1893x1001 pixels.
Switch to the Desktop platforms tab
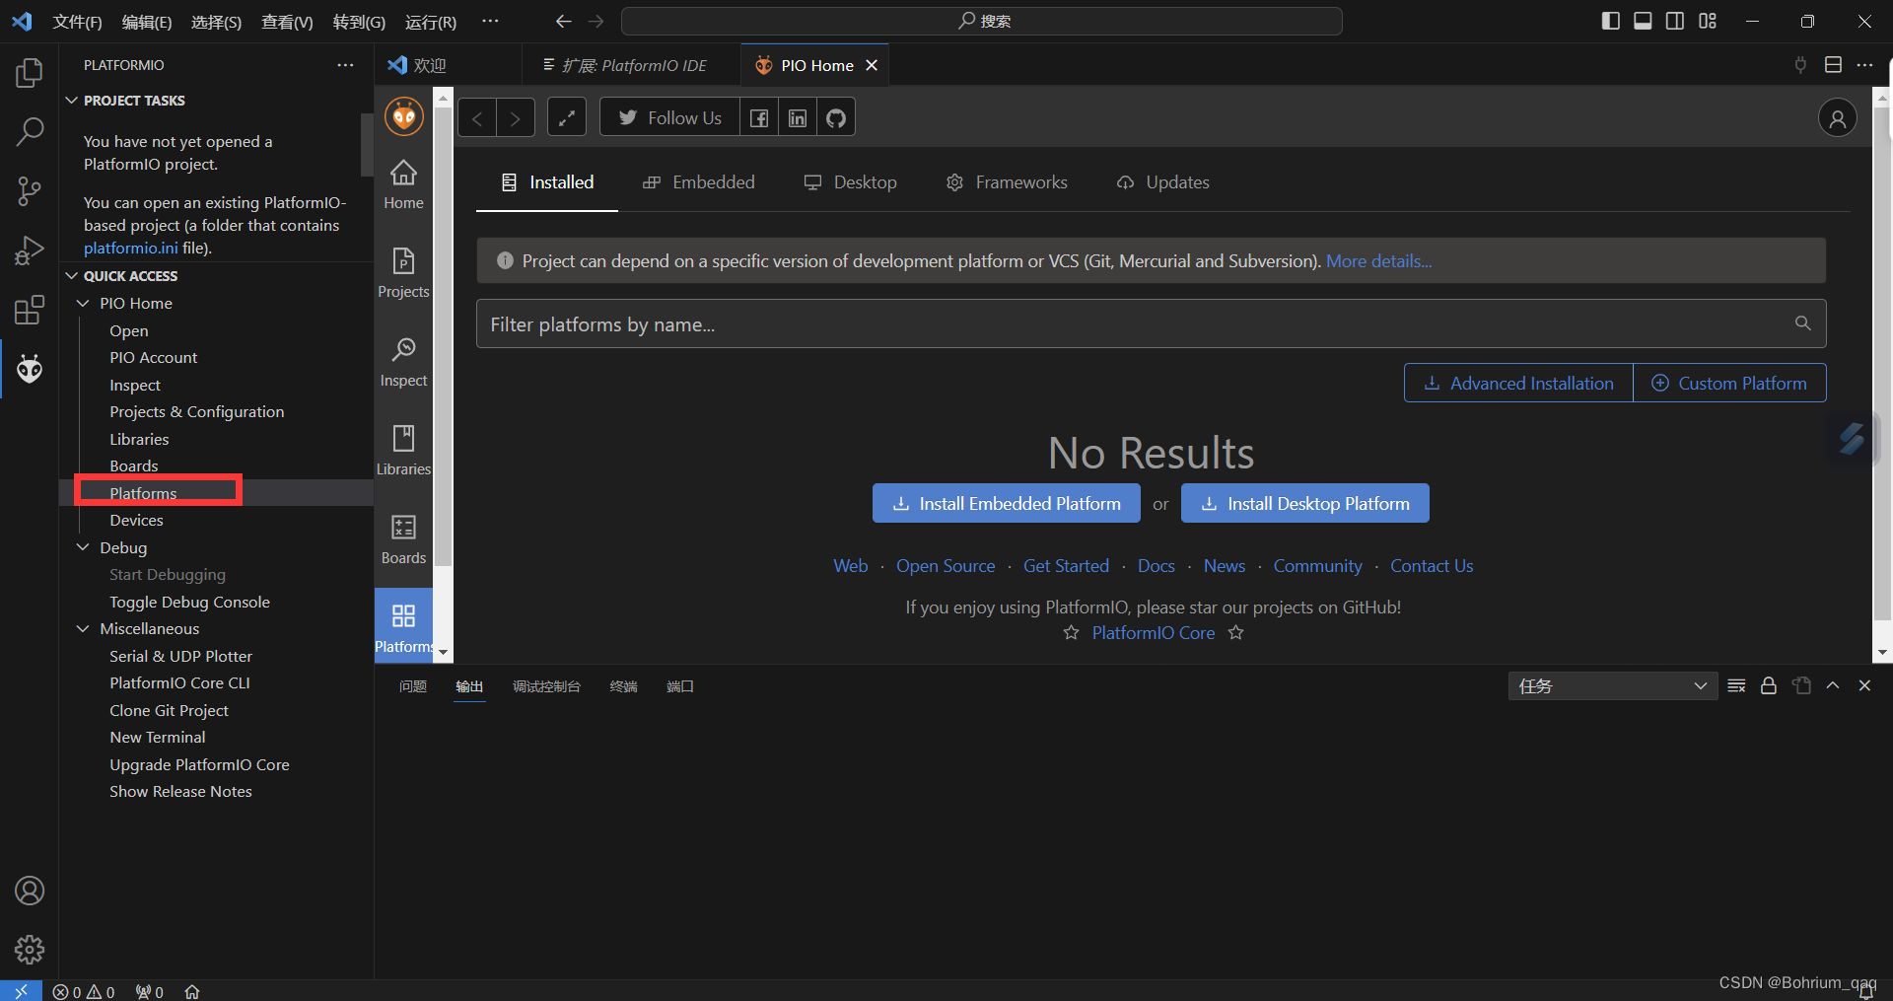pyautogui.click(x=851, y=182)
